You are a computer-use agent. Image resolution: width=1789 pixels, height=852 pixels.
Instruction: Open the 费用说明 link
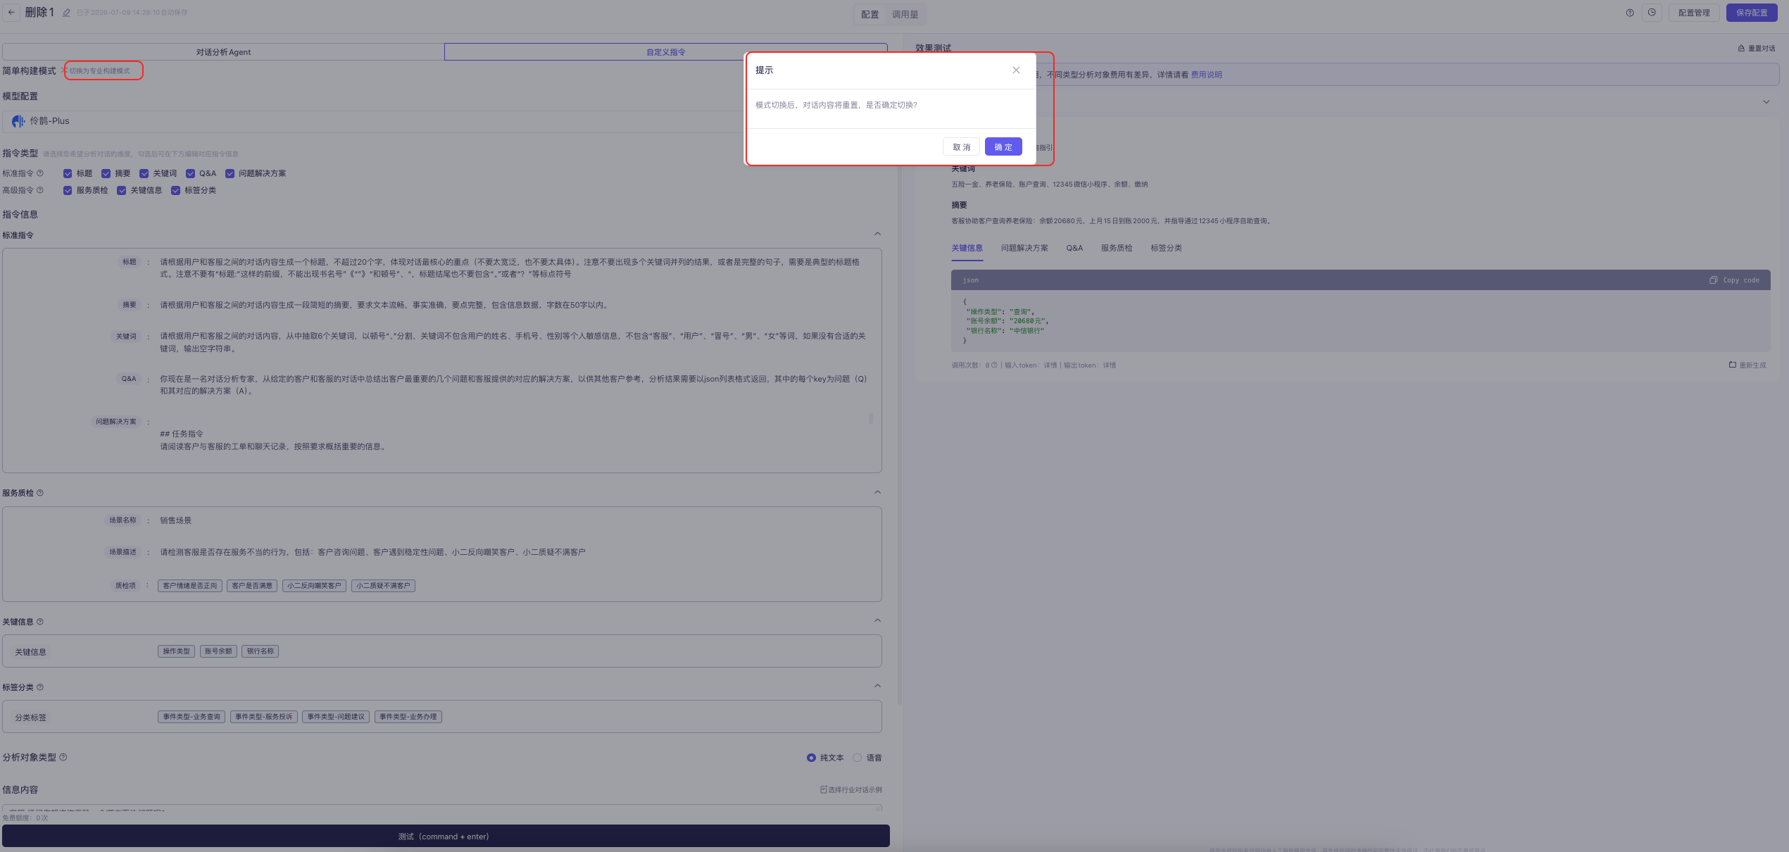click(x=1206, y=75)
